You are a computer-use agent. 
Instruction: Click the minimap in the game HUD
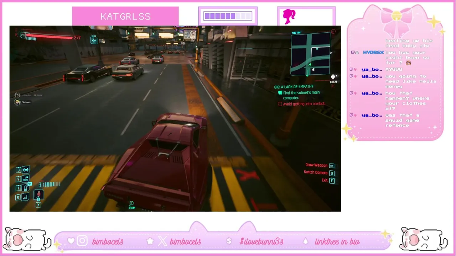(310, 54)
